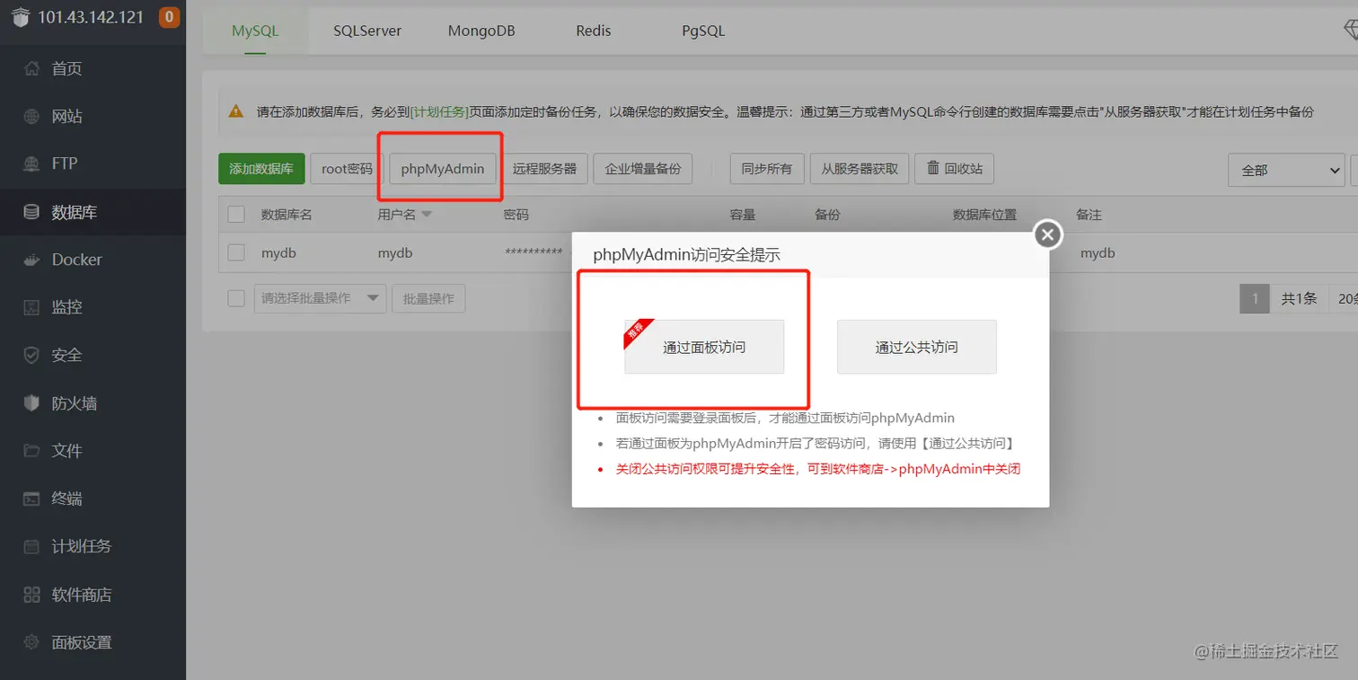Click the orange notification badge showing 0
Viewport: 1358px width, 680px height.
click(169, 16)
